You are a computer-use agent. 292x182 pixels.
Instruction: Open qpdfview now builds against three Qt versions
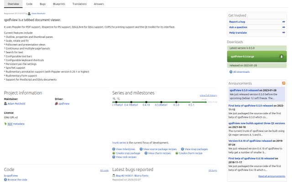pos(256,123)
